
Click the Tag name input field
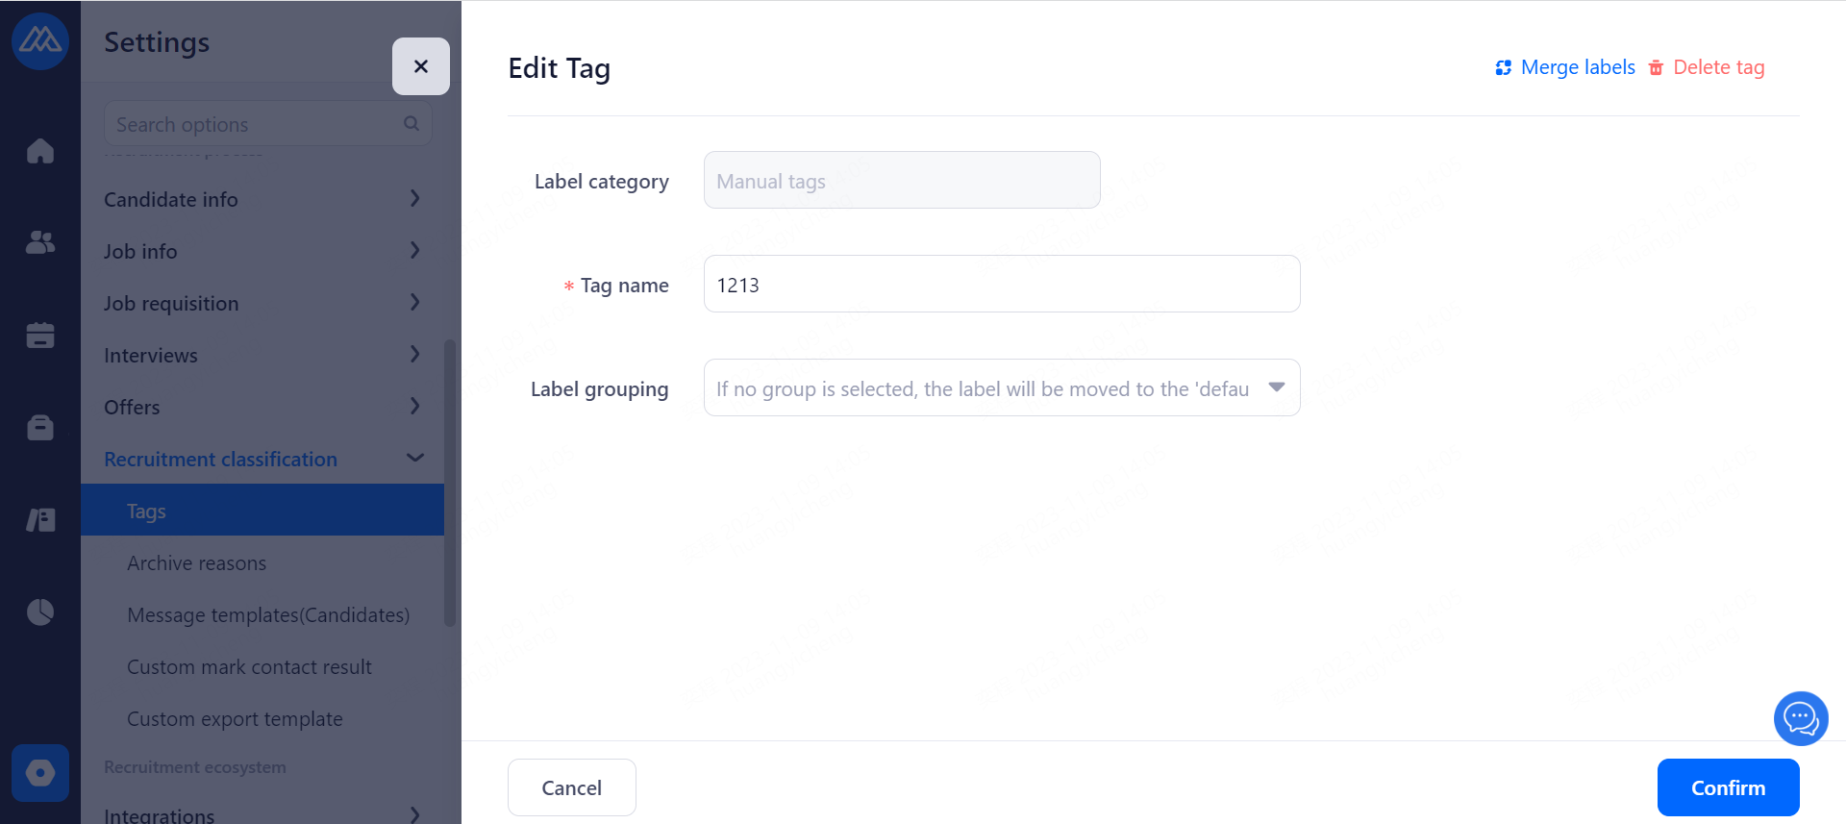click(x=1001, y=285)
